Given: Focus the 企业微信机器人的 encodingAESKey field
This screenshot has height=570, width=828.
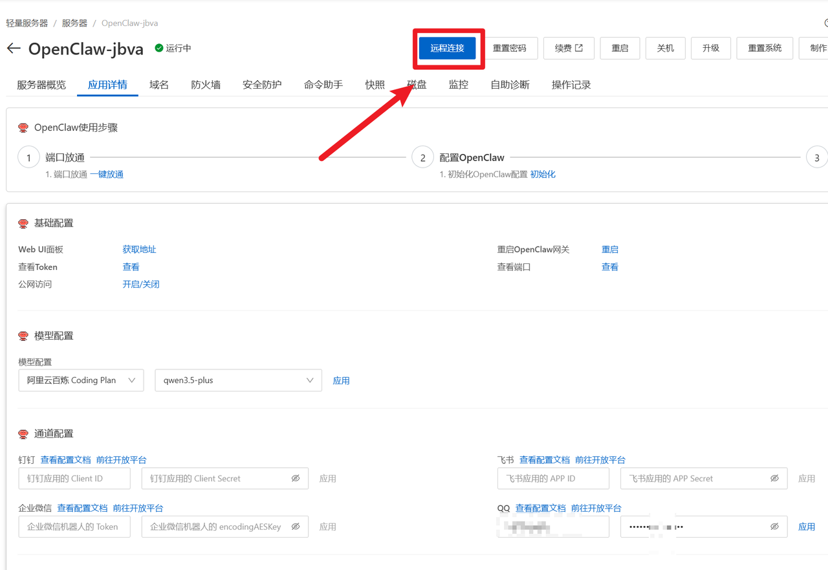Looking at the screenshot, I should 225,527.
